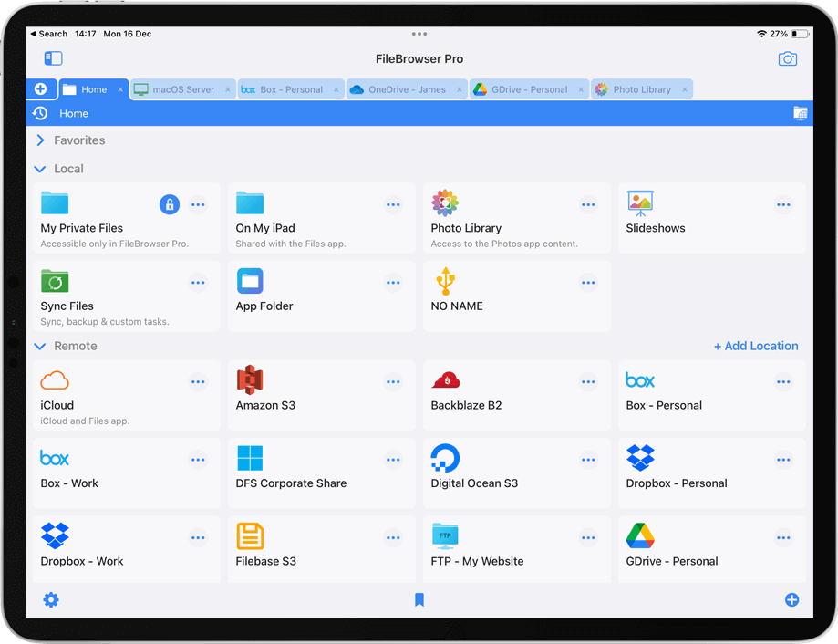Open more options for Sync Files

pos(198,283)
